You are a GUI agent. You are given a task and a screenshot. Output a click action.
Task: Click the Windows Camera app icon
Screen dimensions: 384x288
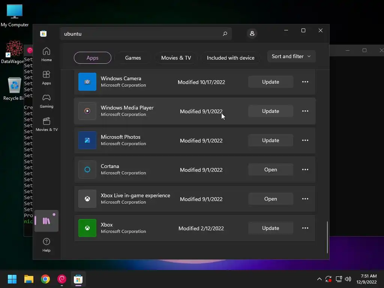(x=87, y=82)
